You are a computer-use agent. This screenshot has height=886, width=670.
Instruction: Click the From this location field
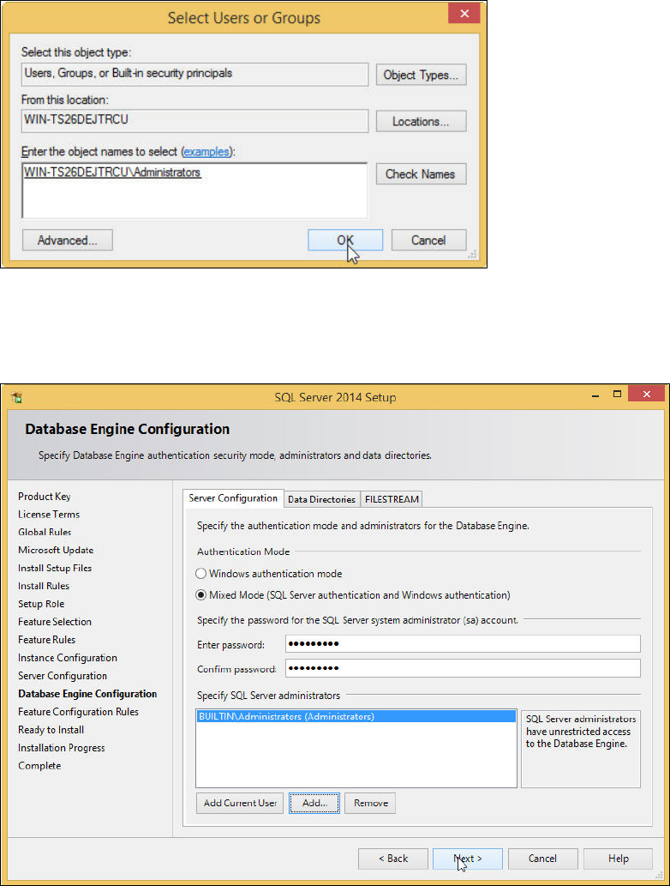pos(194,121)
